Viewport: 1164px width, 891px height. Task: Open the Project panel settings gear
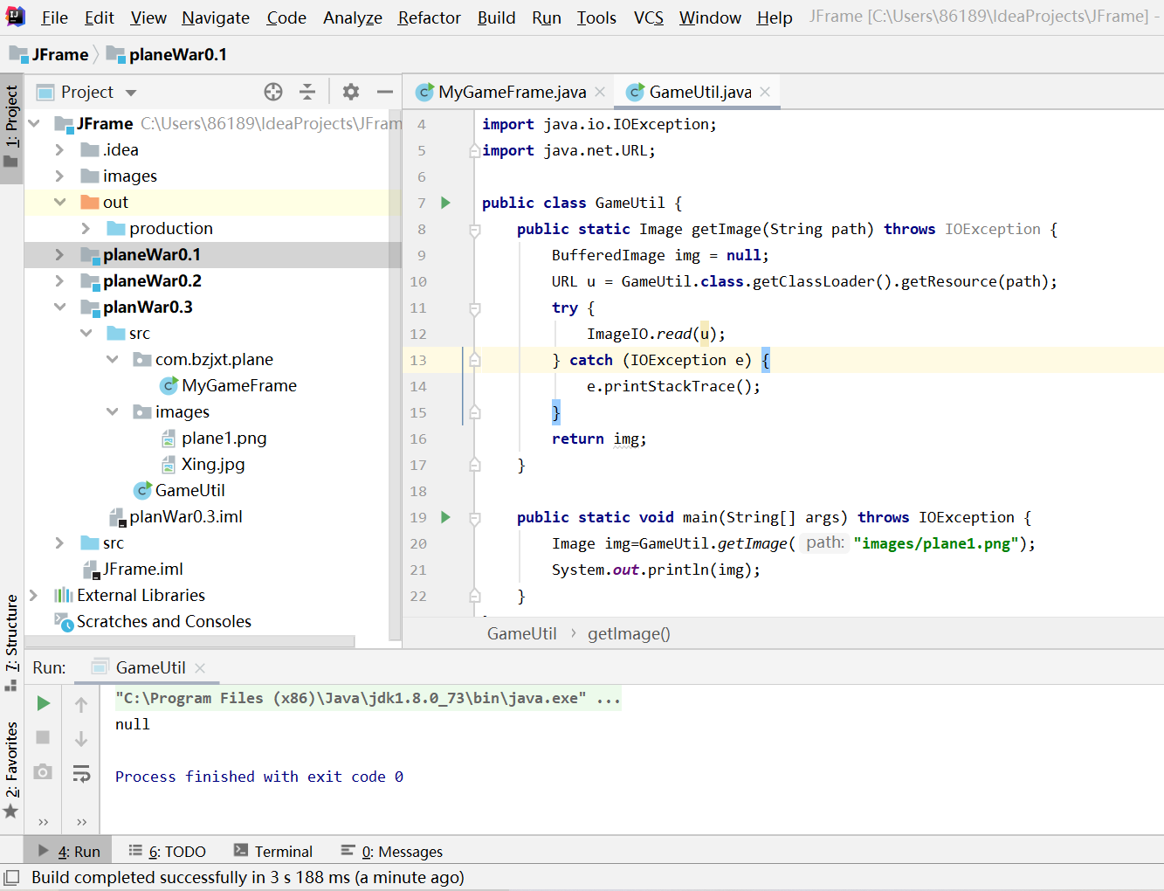(351, 92)
